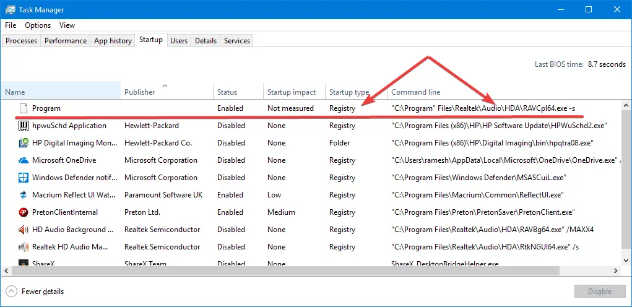The height and width of the screenshot is (307, 632).
Task: Sort by the Command line column header
Action: click(505, 90)
